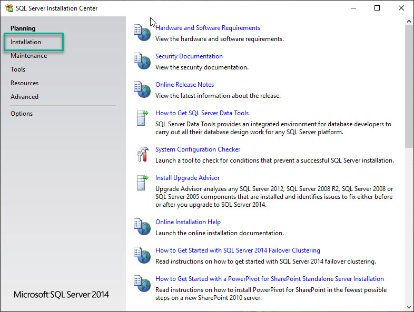Click the SQL Server Data Tools description paragraph

click(273, 128)
